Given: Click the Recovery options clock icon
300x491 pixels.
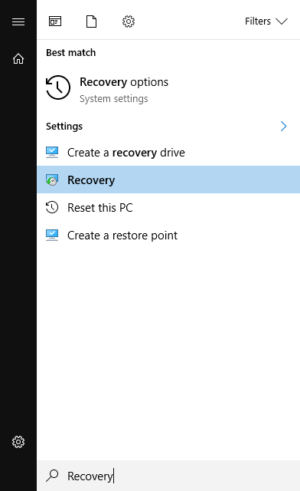Looking at the screenshot, I should (58, 87).
